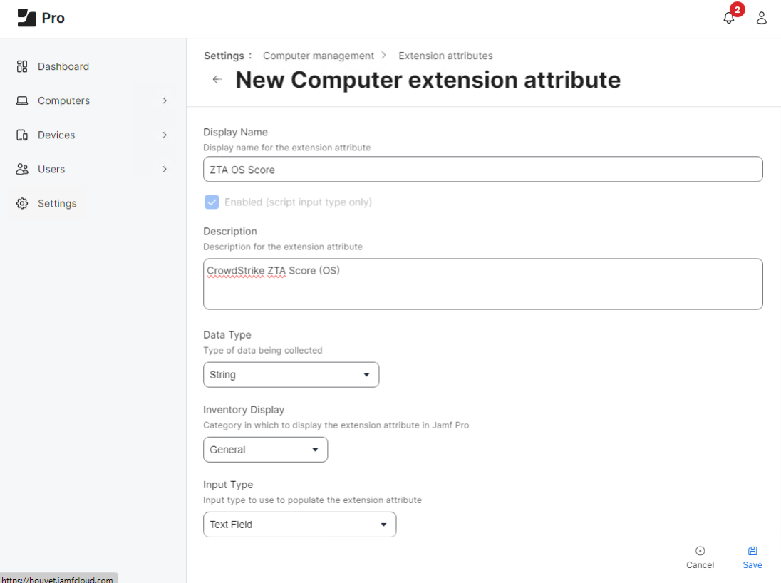Open the Data Type dropdown
The image size is (781, 583).
pos(291,375)
